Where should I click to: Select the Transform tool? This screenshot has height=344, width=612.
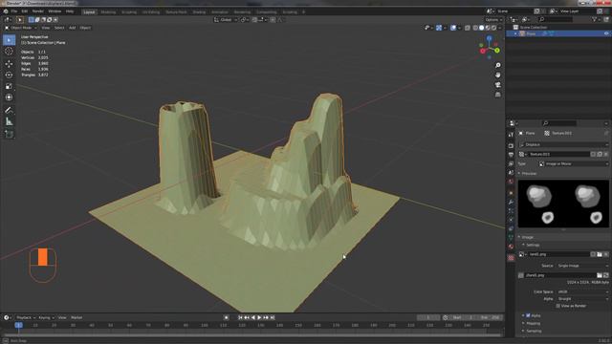click(9, 97)
